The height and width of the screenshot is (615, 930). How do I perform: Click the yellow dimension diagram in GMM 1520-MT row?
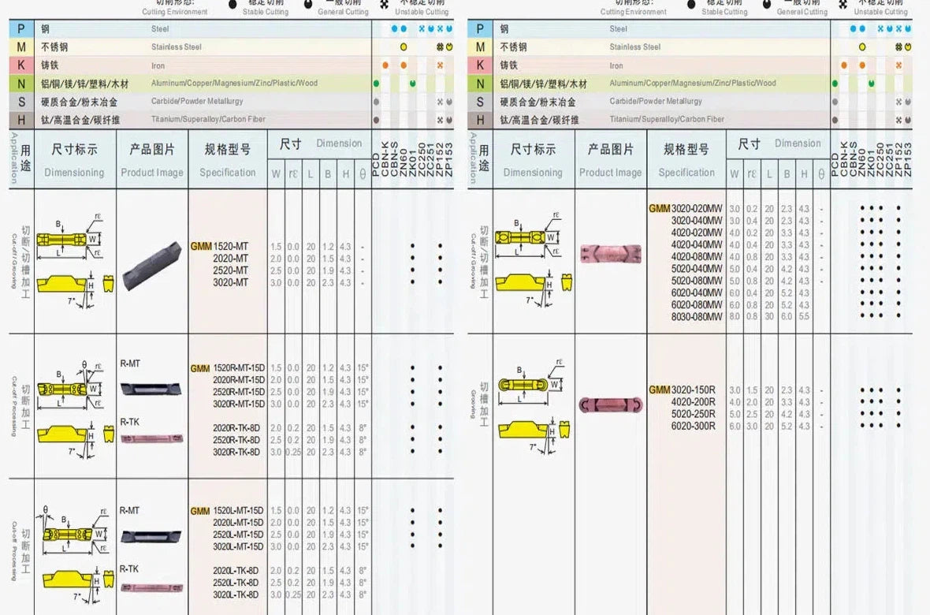coord(75,260)
